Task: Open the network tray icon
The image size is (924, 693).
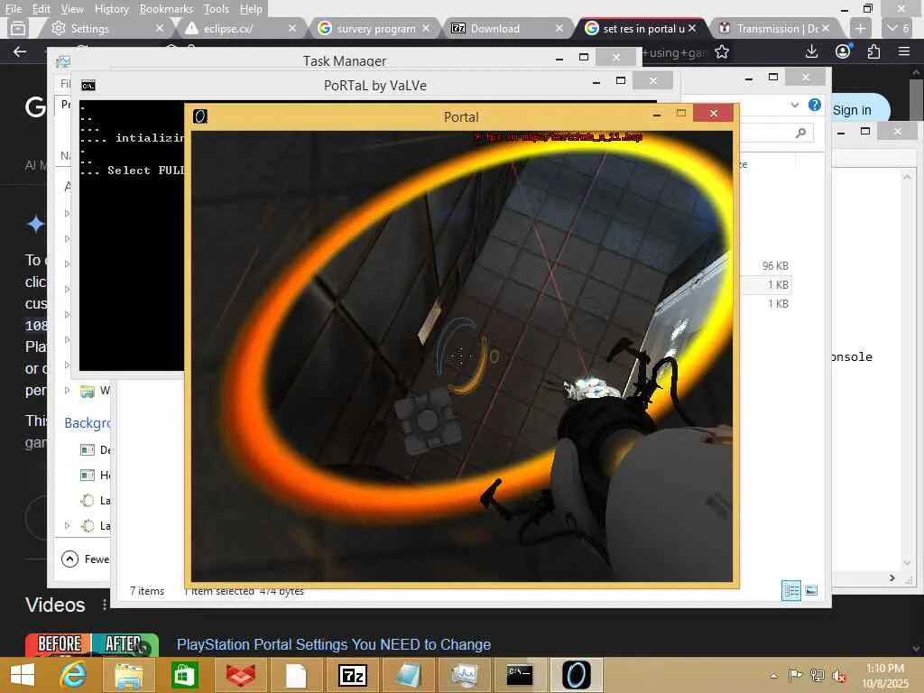Action: tap(818, 675)
